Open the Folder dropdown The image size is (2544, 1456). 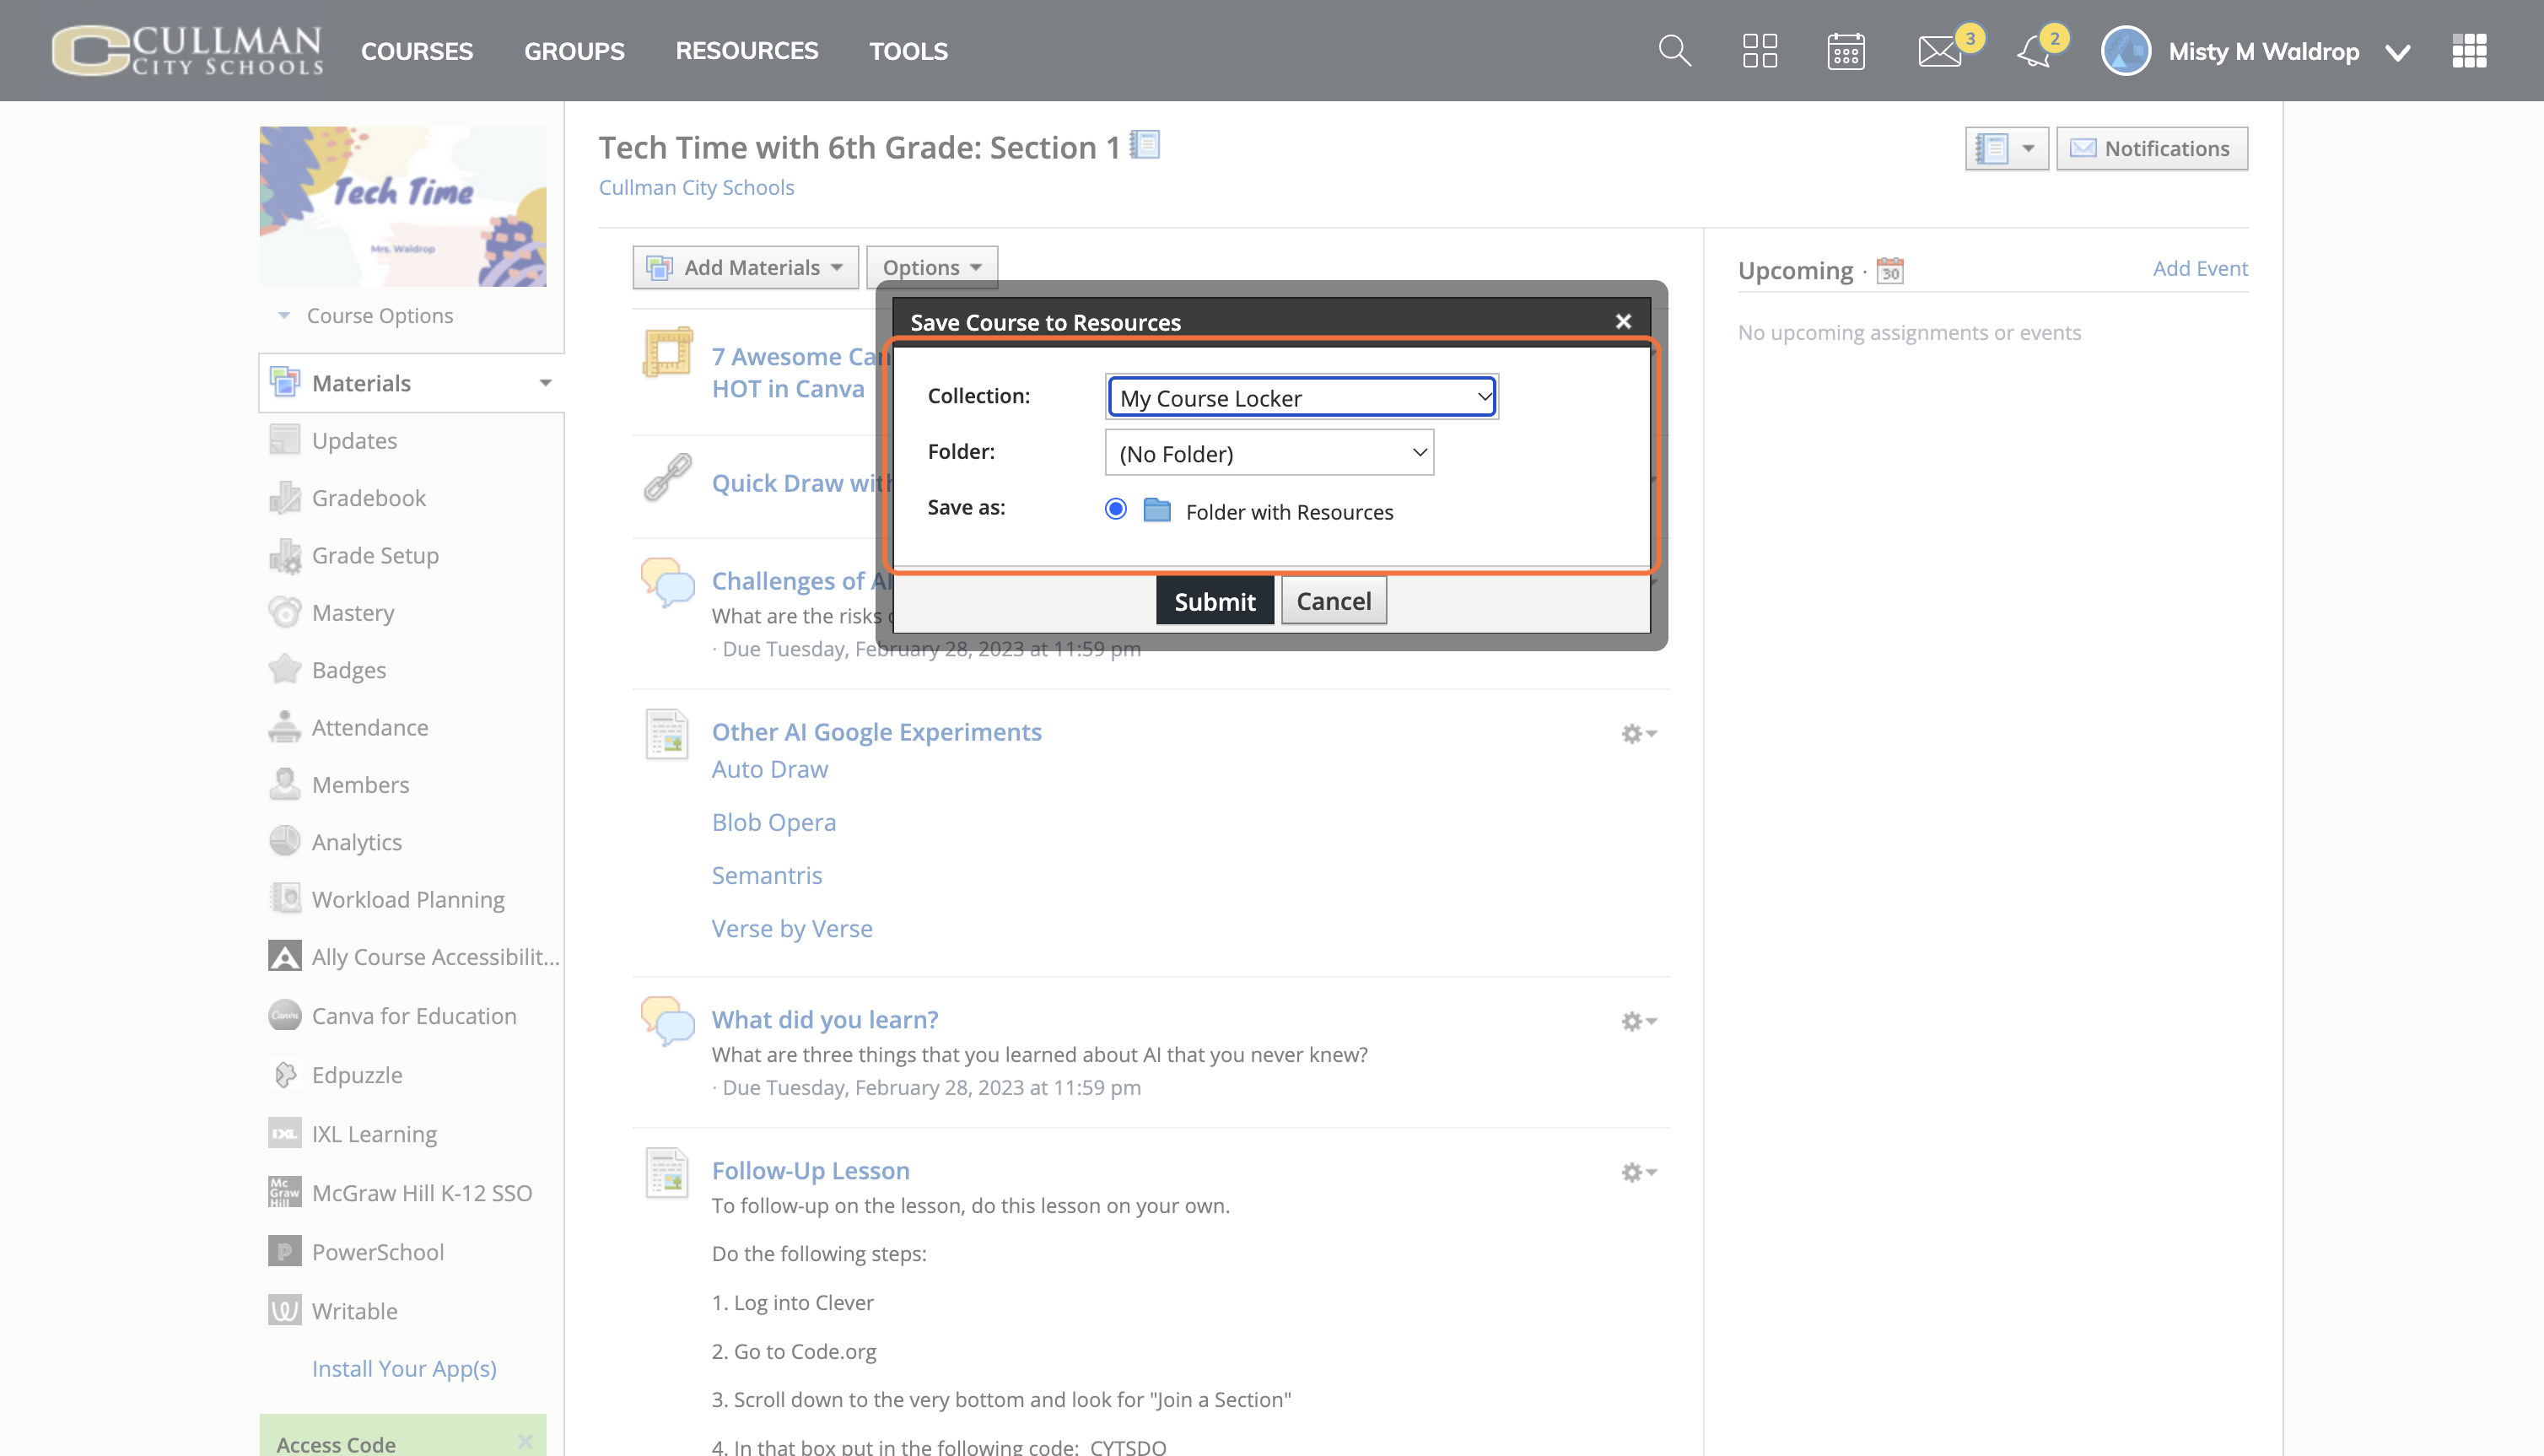point(1269,453)
